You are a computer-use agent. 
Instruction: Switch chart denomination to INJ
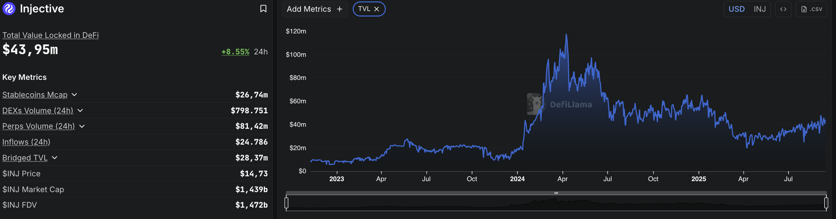click(x=760, y=9)
